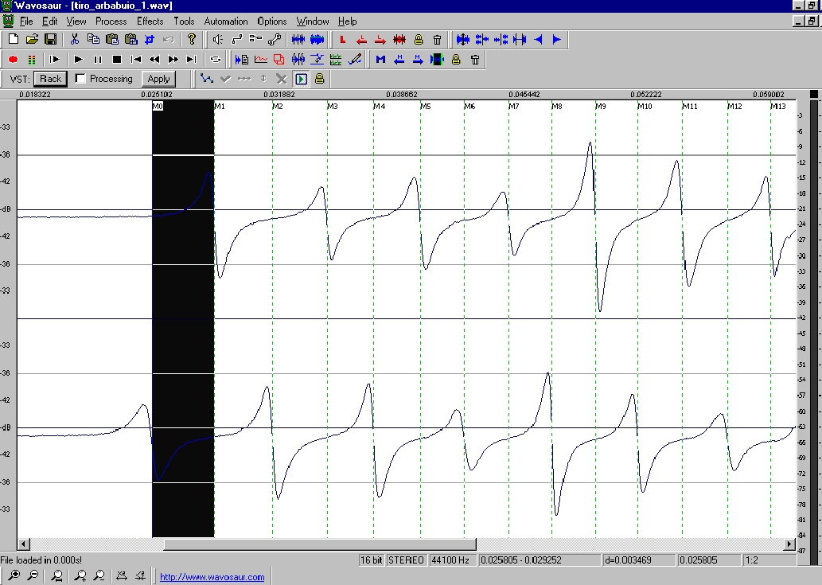
Task: Click the padlock icon in the loop toolbar
Action: pos(419,39)
